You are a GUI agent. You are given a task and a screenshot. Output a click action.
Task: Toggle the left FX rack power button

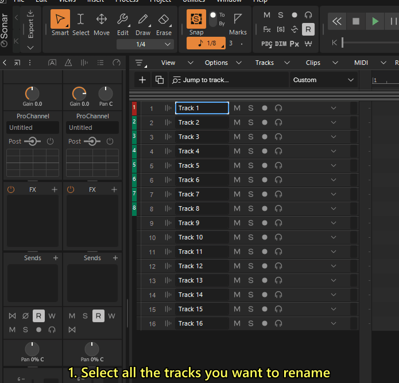[11, 189]
